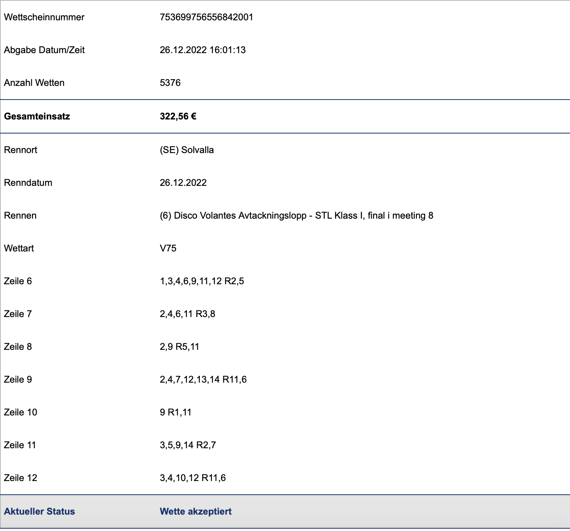Click the Aktueller Status label

(39, 511)
